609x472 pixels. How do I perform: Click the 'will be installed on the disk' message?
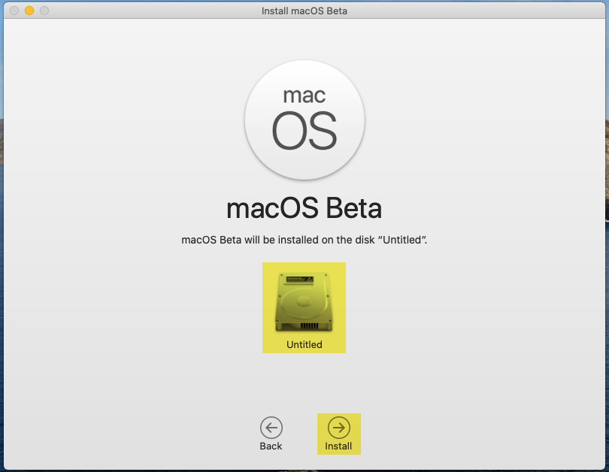(304, 240)
